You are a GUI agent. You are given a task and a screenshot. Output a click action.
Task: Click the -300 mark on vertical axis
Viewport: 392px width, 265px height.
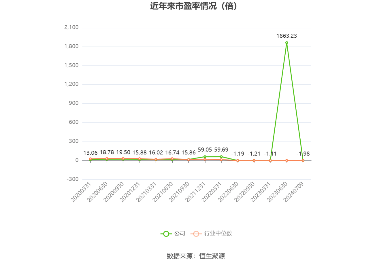tap(73, 179)
